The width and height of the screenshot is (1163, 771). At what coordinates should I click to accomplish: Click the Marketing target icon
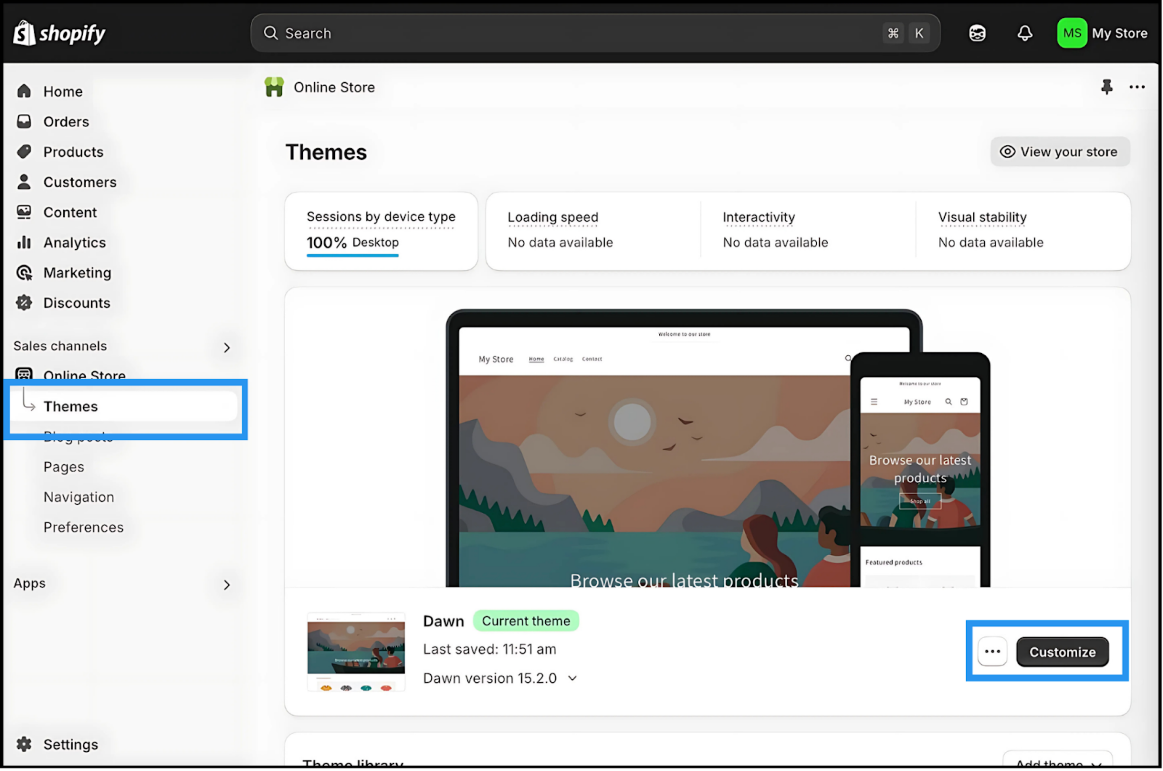point(24,272)
